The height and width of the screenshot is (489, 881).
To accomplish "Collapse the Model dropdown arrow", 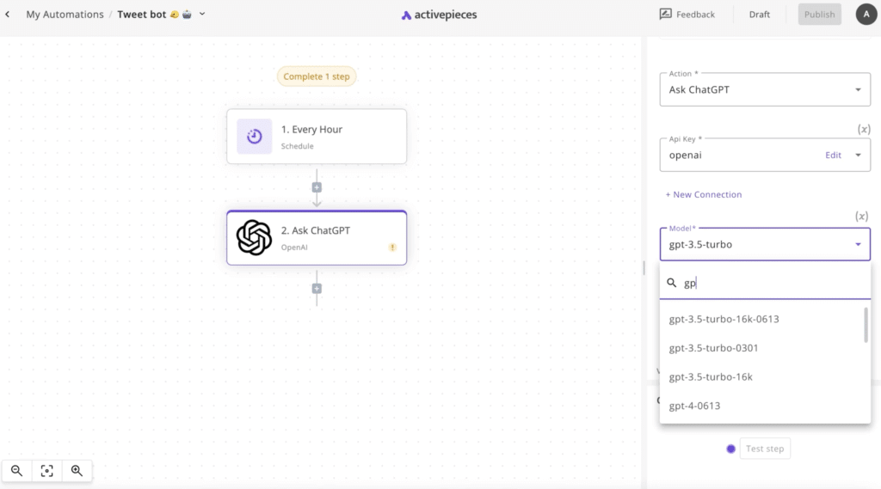I will [857, 244].
